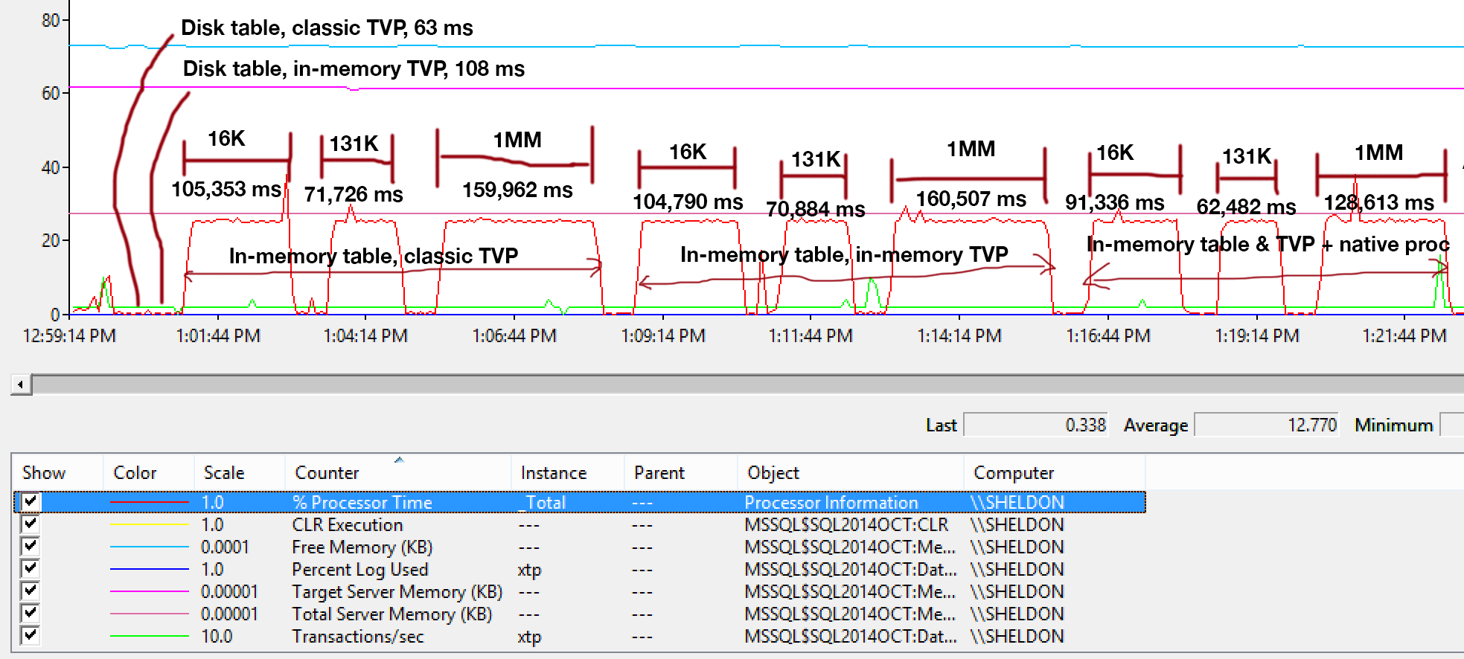Click the Instance column header
This screenshot has height=659, width=1464.
pos(553,473)
